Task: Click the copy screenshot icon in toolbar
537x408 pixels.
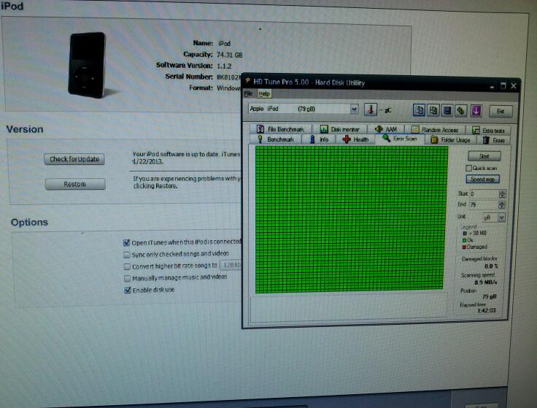Action: 433,110
